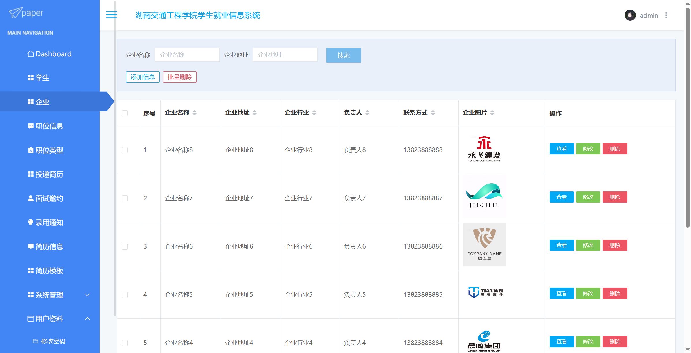This screenshot has height=353, width=691.
Task: Open the JINJIE company logo image
Action: [484, 197]
